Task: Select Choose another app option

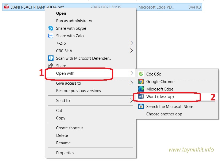Action: pos(164,114)
